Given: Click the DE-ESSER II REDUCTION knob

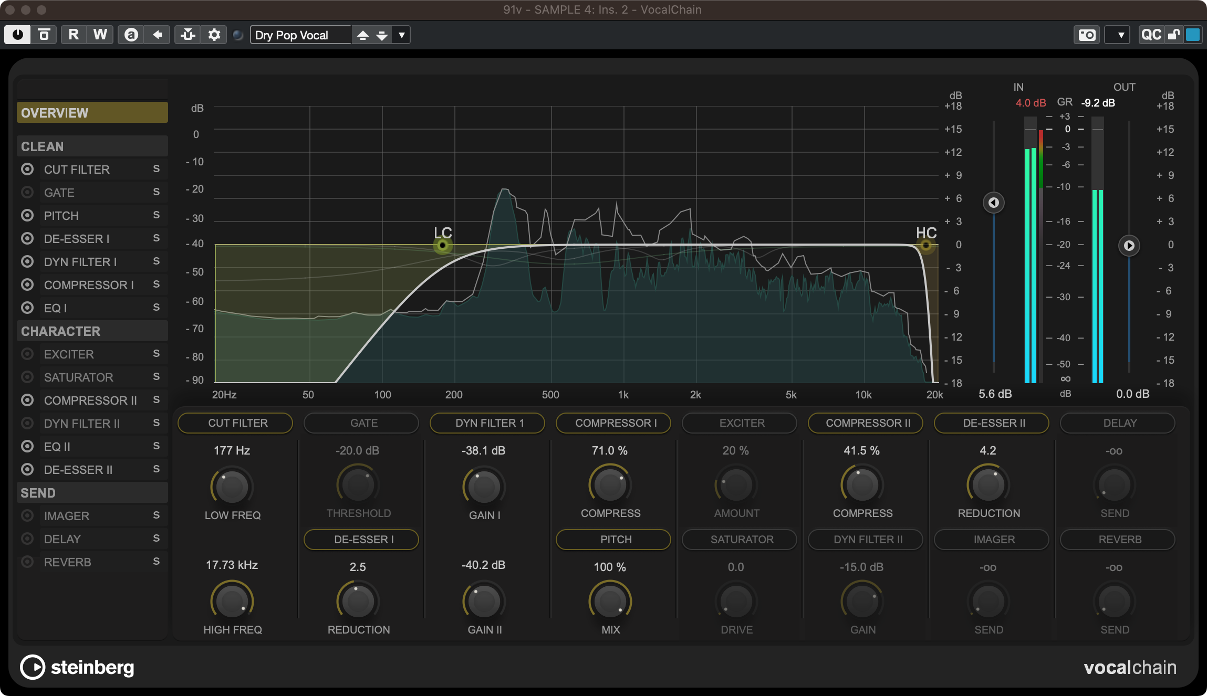Looking at the screenshot, I should (x=989, y=485).
